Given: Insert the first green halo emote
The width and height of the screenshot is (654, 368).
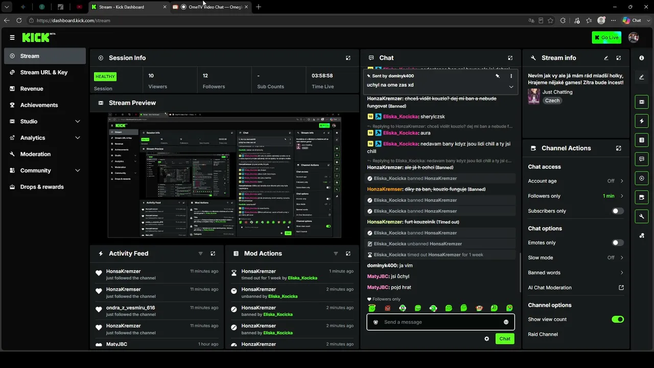Looking at the screenshot, I should click(x=372, y=308).
